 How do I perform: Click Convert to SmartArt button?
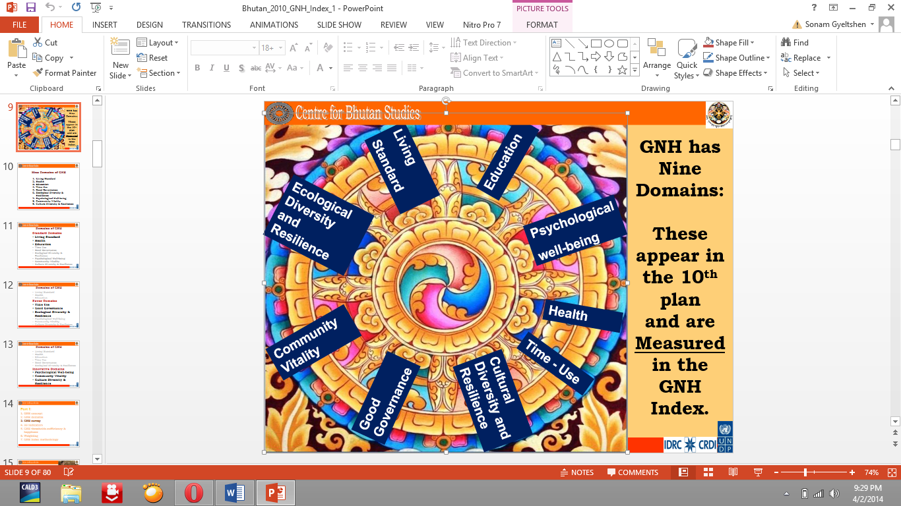pos(495,73)
